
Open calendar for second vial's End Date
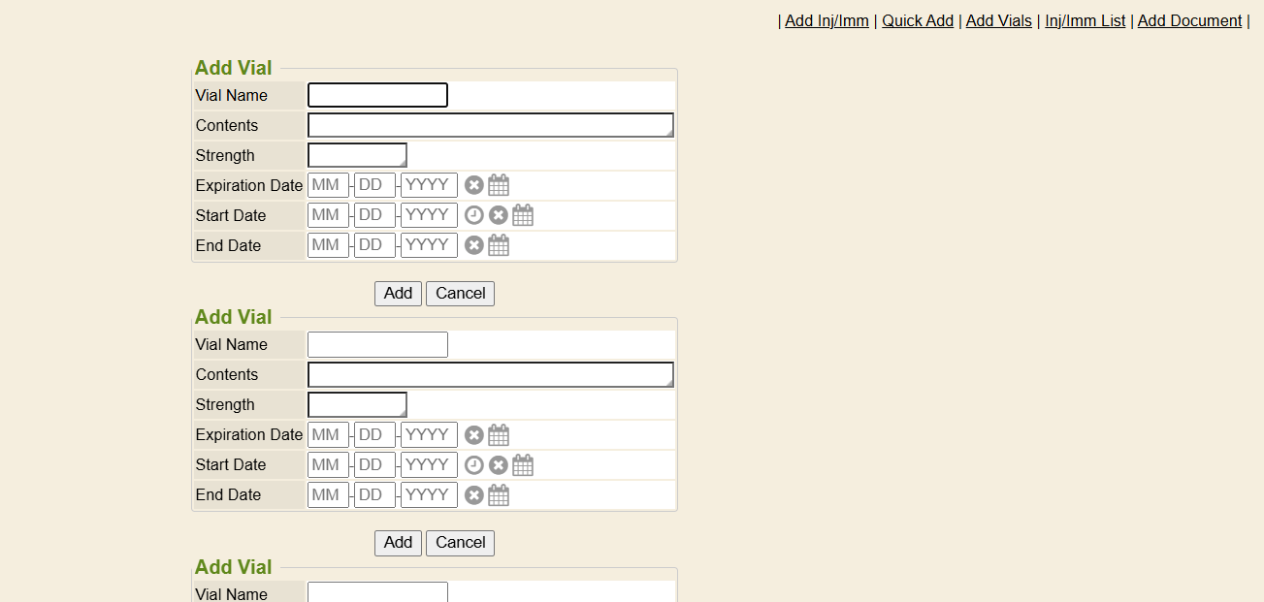499,494
